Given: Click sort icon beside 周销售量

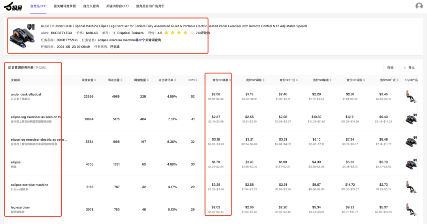Looking at the screenshot, I should pos(149,80).
